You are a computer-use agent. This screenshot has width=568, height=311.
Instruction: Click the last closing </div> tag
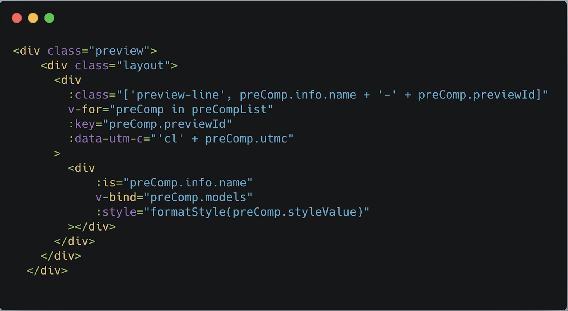click(x=47, y=271)
